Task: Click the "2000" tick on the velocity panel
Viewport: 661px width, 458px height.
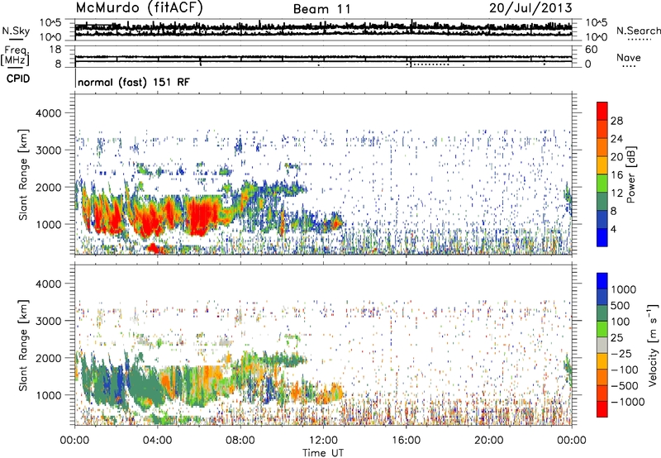Action: 48,358
